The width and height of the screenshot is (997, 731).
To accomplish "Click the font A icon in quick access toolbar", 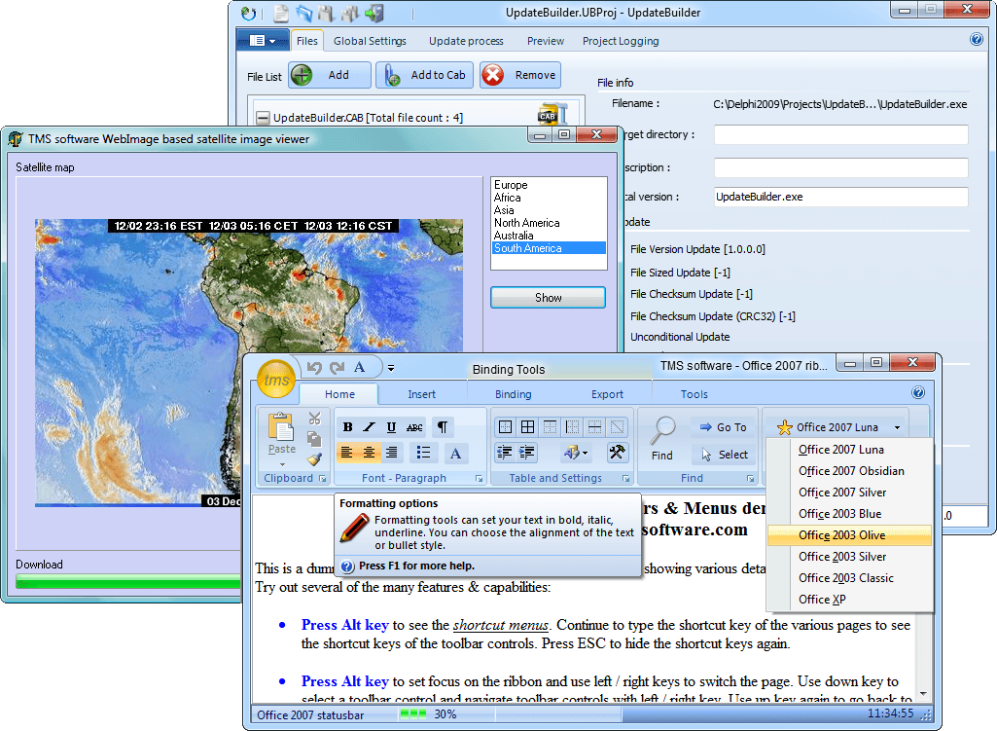I will 359,368.
